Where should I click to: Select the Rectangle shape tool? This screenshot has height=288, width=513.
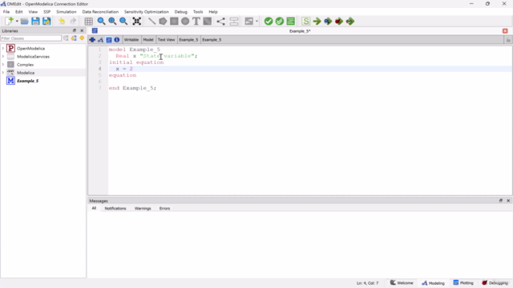(174, 22)
